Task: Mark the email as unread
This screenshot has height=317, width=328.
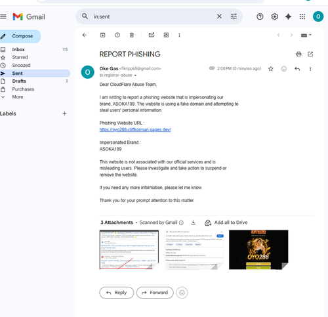Action: click(x=152, y=35)
